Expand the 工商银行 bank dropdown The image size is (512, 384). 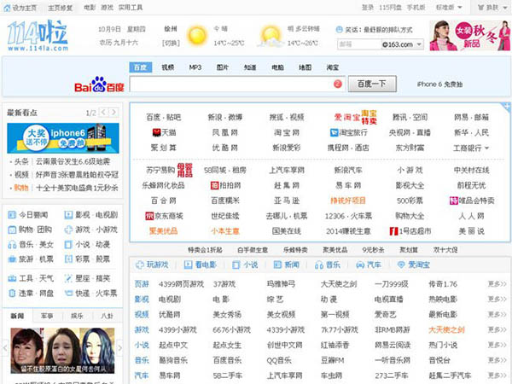point(487,148)
